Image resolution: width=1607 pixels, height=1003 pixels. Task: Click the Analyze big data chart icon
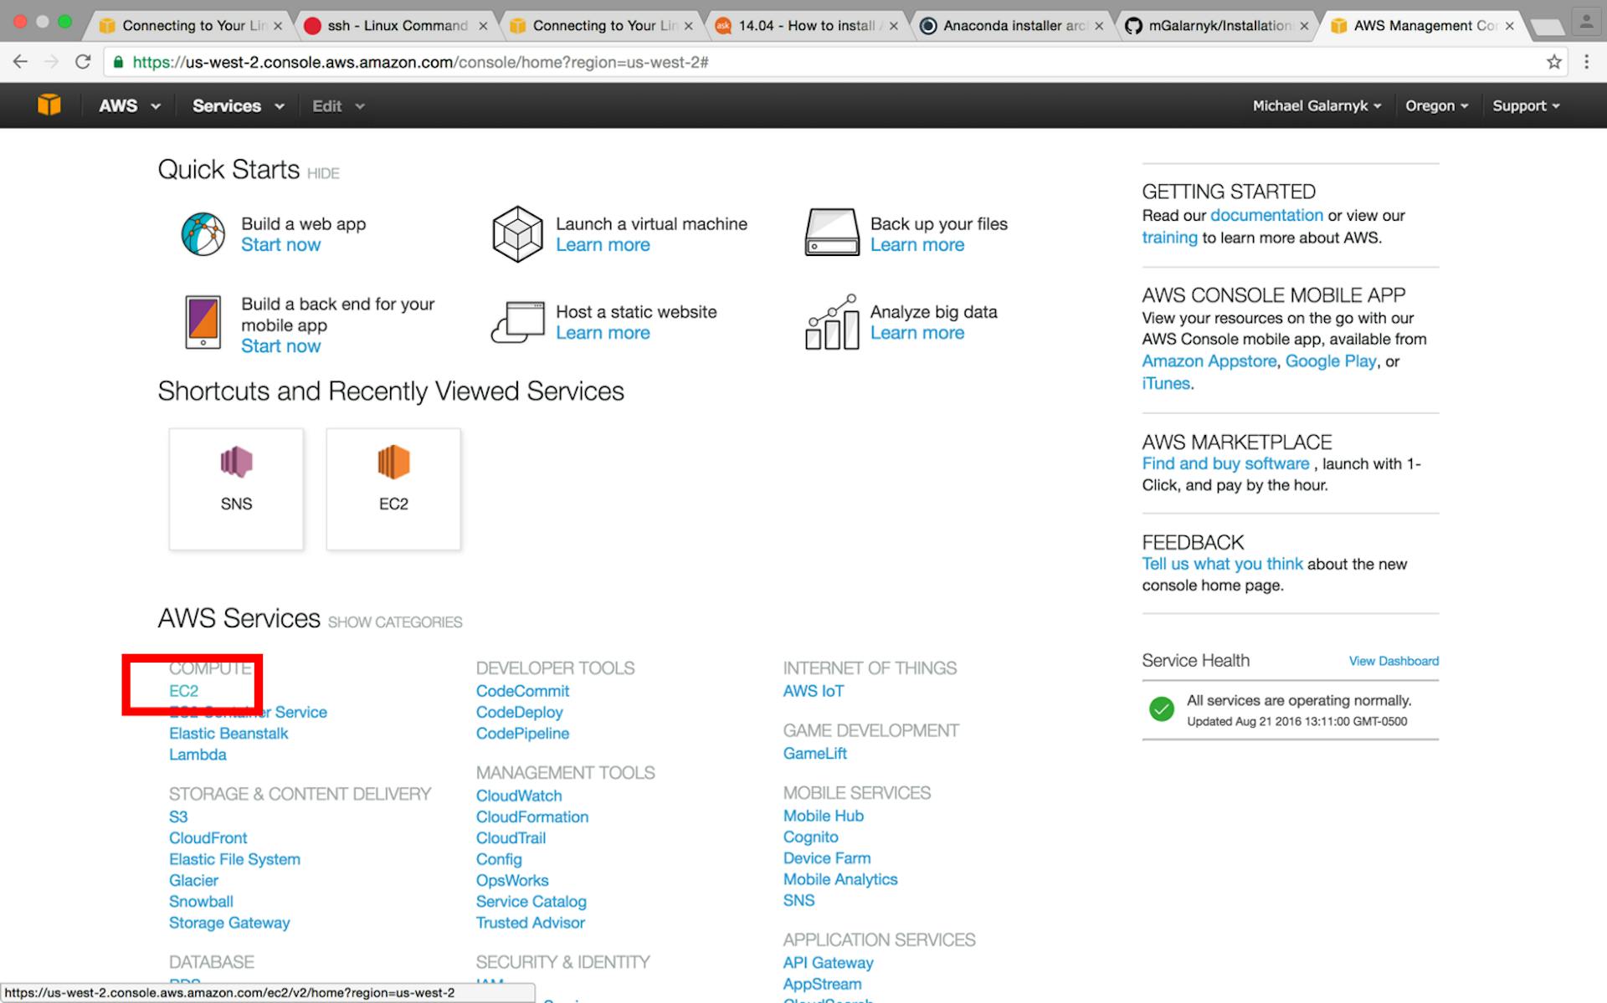(x=830, y=322)
